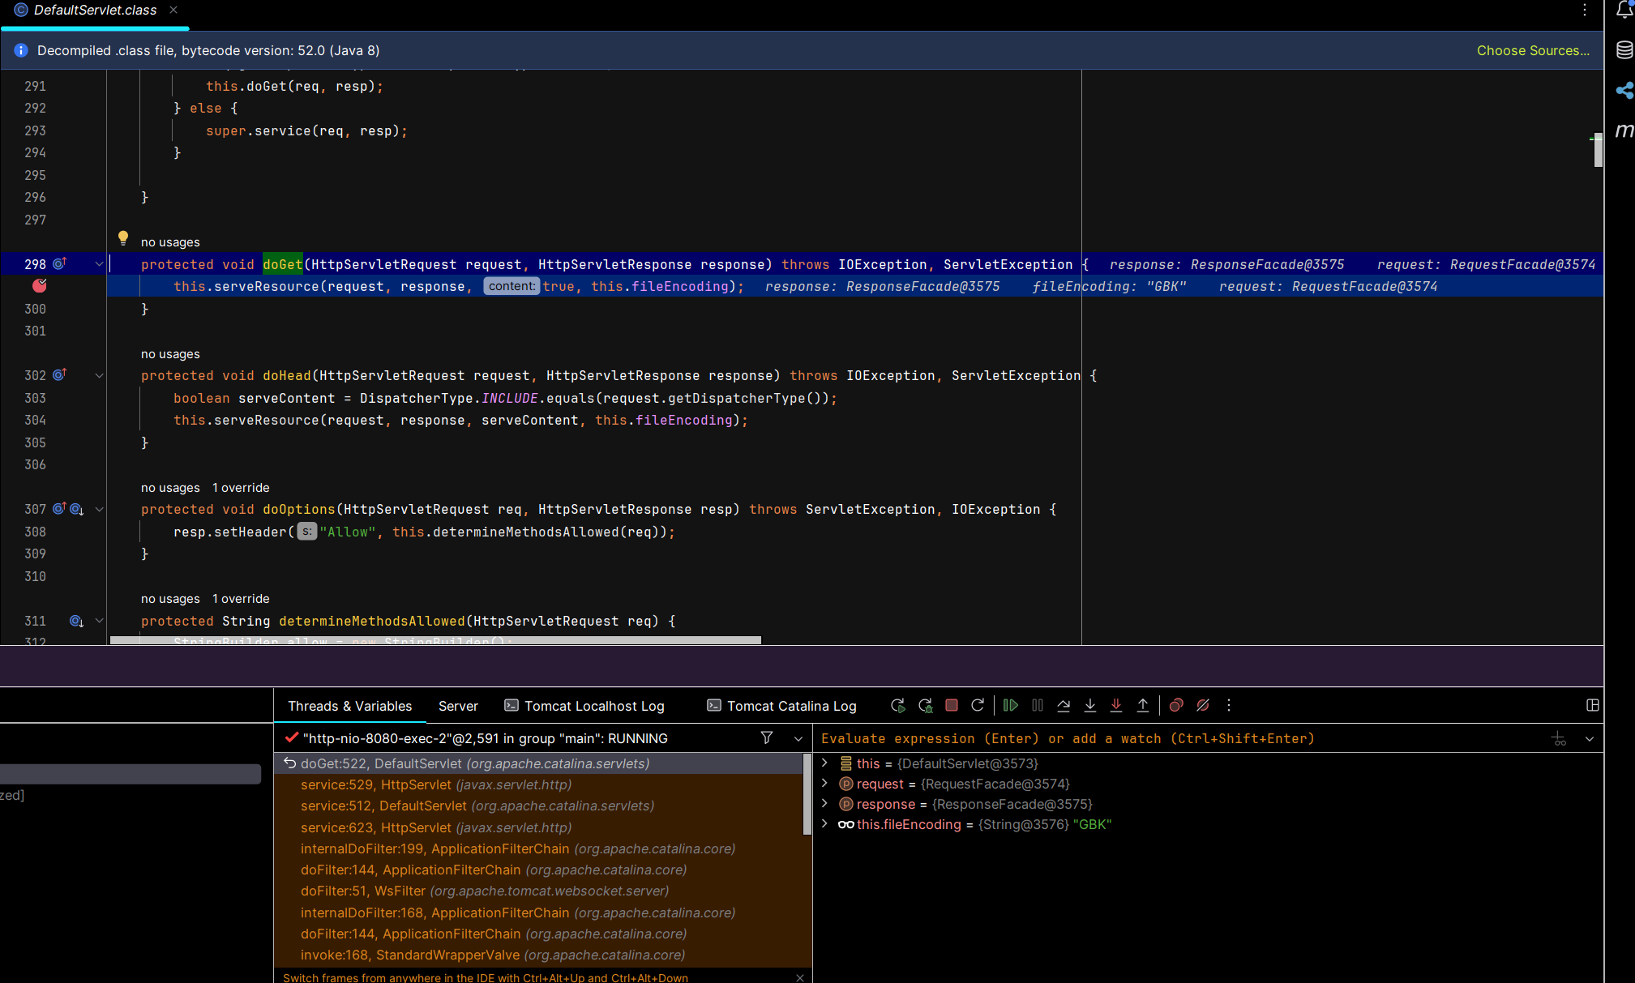This screenshot has height=983, width=1635.
Task: Open View Breakpoints dialog
Action: 1176,705
